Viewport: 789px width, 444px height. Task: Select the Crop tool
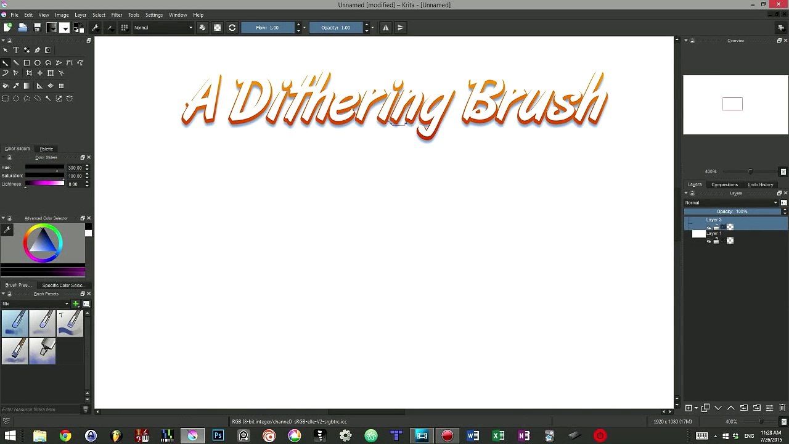(x=29, y=73)
